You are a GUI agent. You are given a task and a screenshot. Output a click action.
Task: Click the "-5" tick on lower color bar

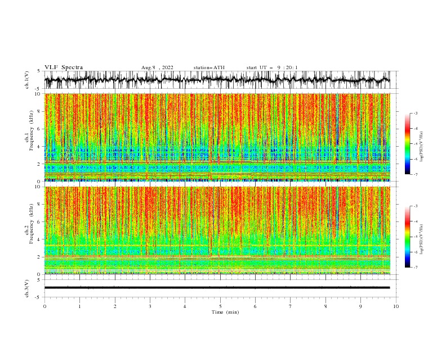[415, 237]
